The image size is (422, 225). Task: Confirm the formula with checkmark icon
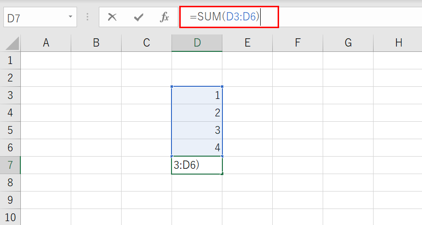click(x=139, y=17)
